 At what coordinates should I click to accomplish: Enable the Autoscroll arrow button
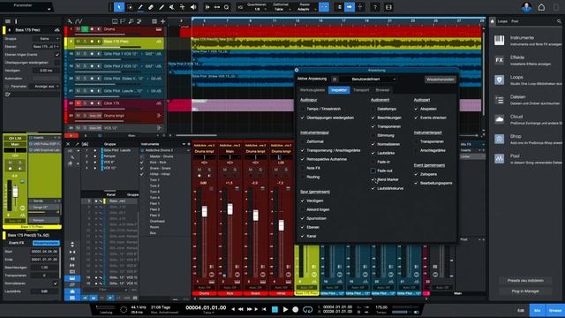350,7
